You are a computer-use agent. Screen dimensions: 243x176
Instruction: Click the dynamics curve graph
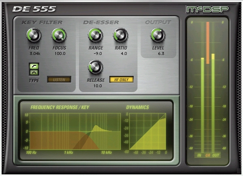[147, 131]
